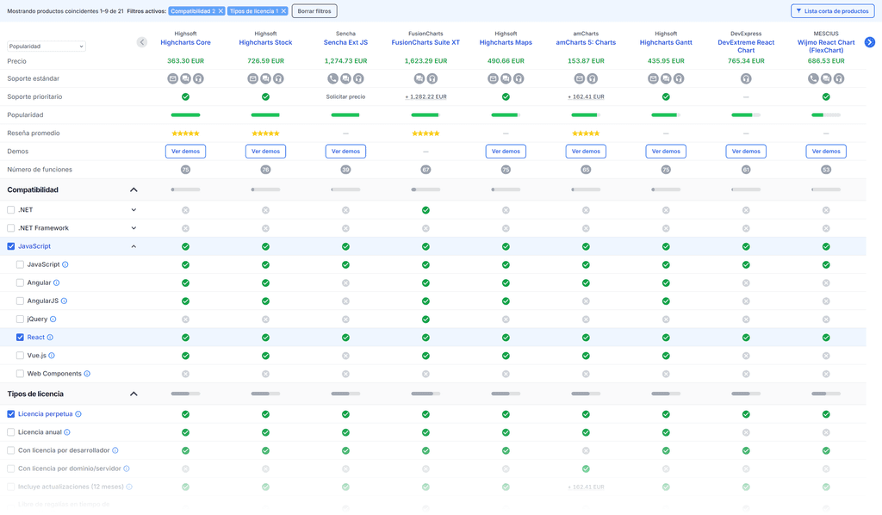Screen dimensions: 882x515
Task: Collapse the JavaScript group chevron
Action: [x=134, y=246]
